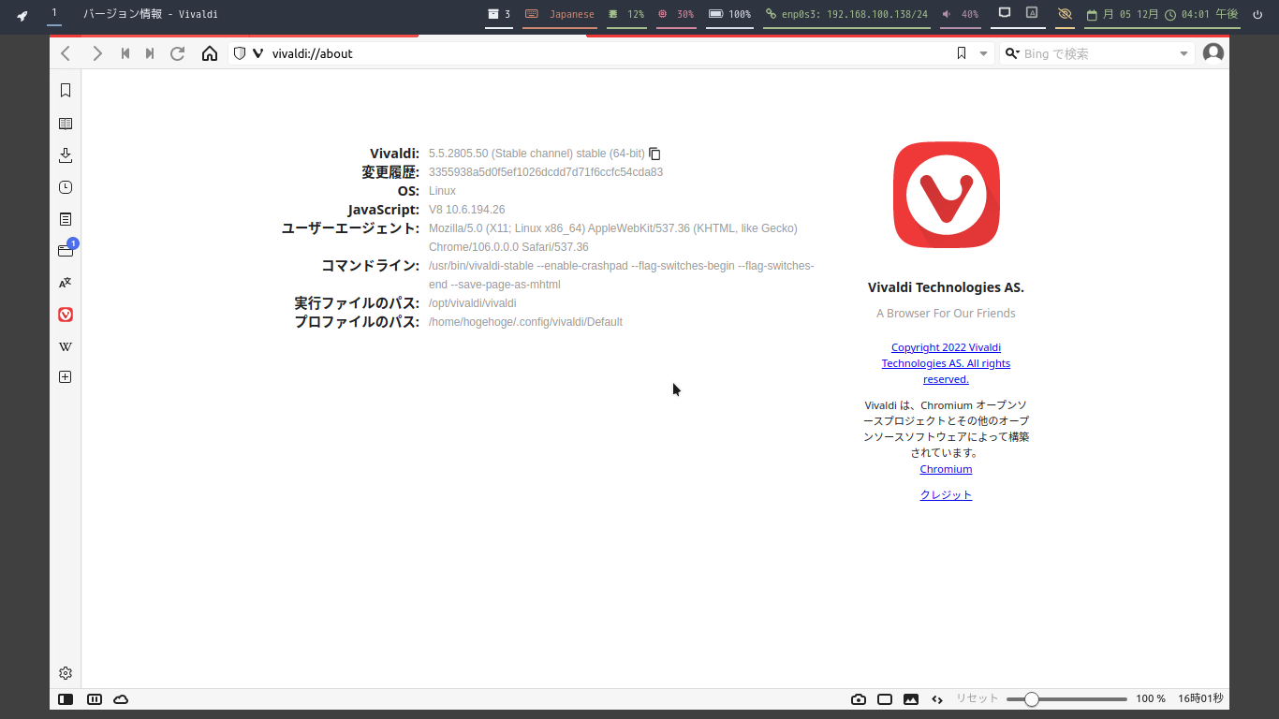Open the Wikipedia web panel
This screenshot has height=719, width=1279.
66,346
